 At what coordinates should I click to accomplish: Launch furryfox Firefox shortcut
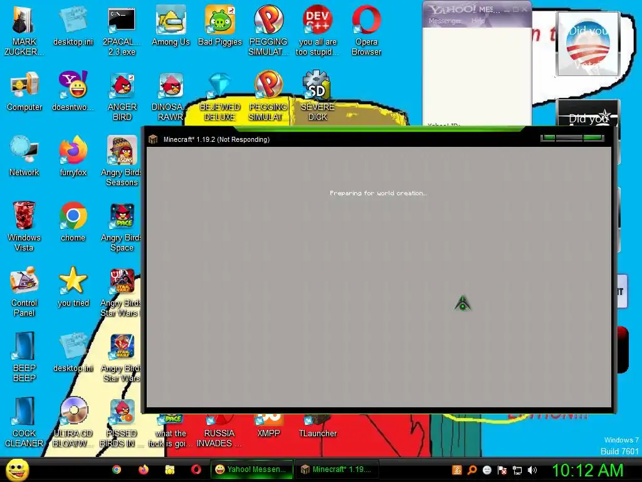coord(73,156)
